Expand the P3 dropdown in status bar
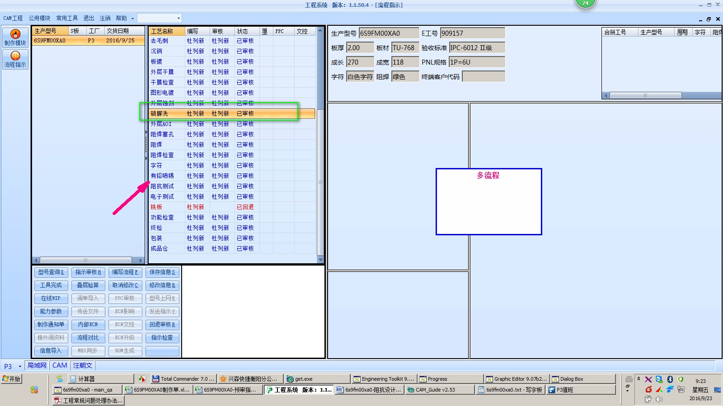This screenshot has height=406, width=723. point(20,366)
